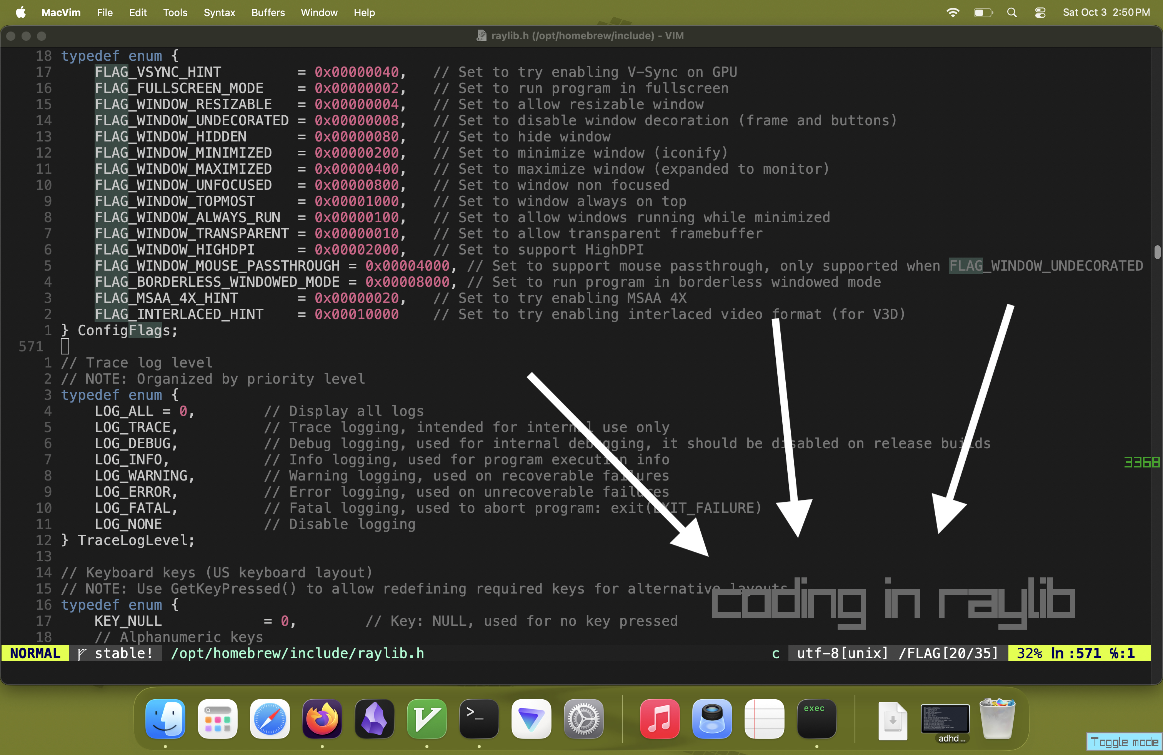Open Firefox from the dock
This screenshot has height=755, width=1163.
point(322,718)
